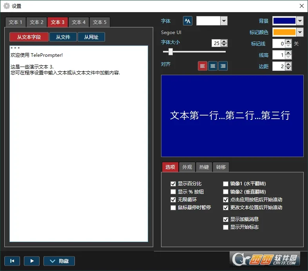
Task: Switch to the 转移 tab
Action: click(221, 167)
